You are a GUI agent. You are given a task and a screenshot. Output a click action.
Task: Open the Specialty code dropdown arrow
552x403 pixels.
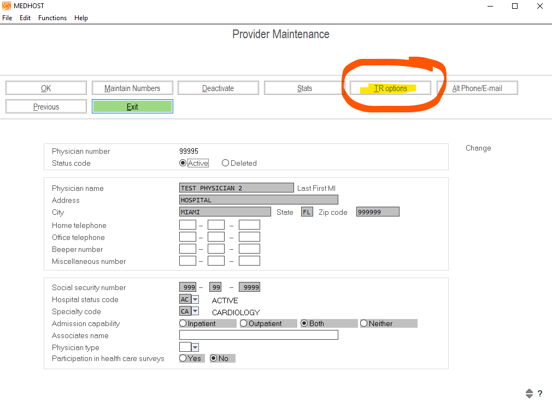tap(195, 311)
